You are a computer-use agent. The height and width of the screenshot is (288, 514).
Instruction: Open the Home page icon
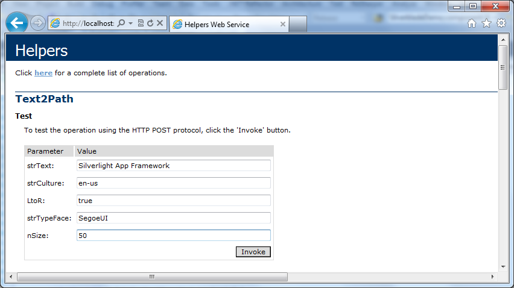tap(472, 23)
